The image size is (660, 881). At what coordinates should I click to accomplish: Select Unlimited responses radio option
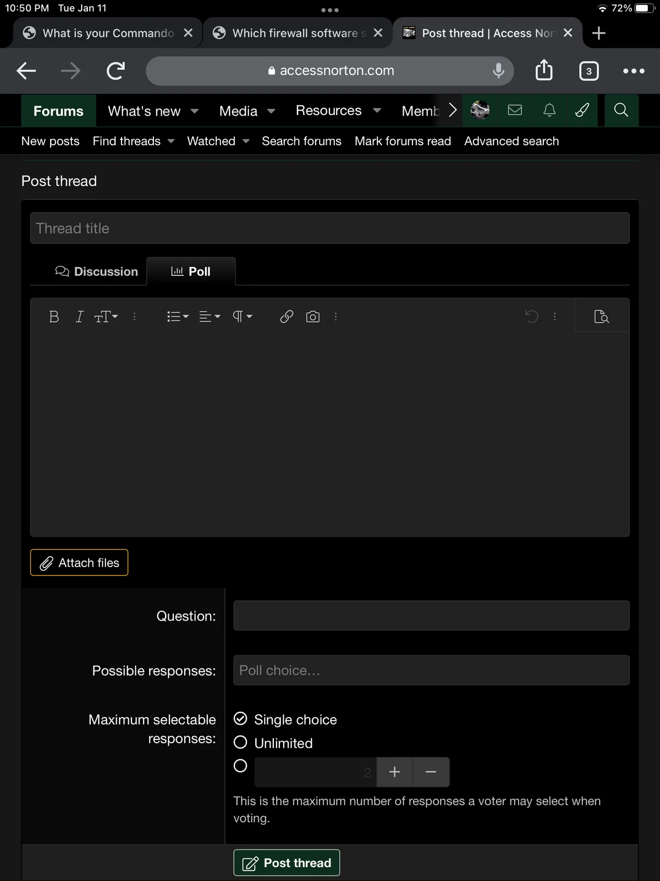coord(240,742)
